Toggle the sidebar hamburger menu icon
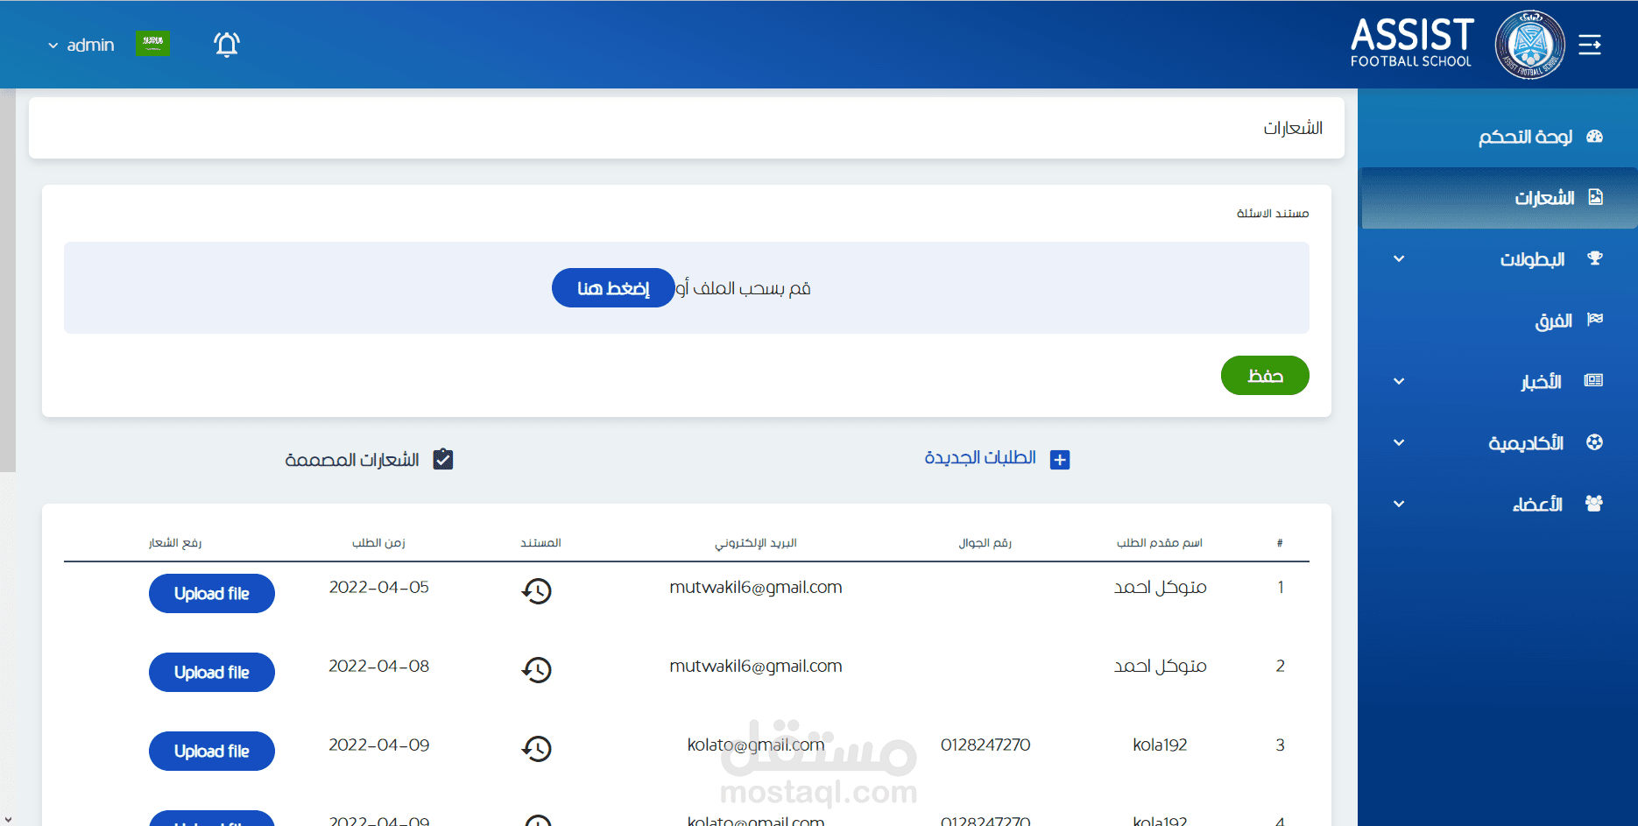 (x=1590, y=45)
